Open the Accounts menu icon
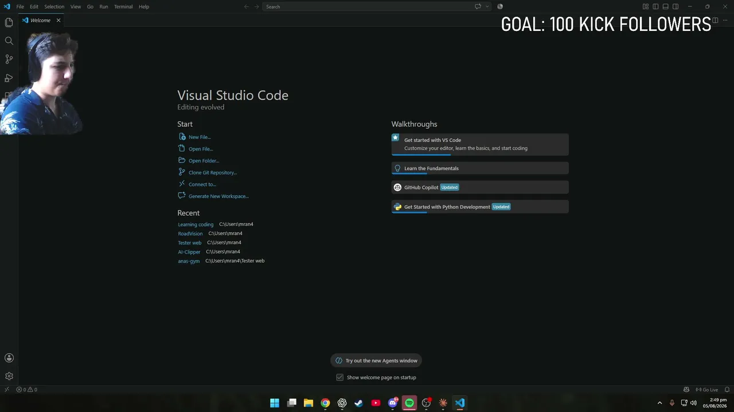Image resolution: width=734 pixels, height=412 pixels. pos(9,358)
